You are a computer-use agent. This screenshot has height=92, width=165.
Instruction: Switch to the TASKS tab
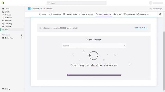117,14
